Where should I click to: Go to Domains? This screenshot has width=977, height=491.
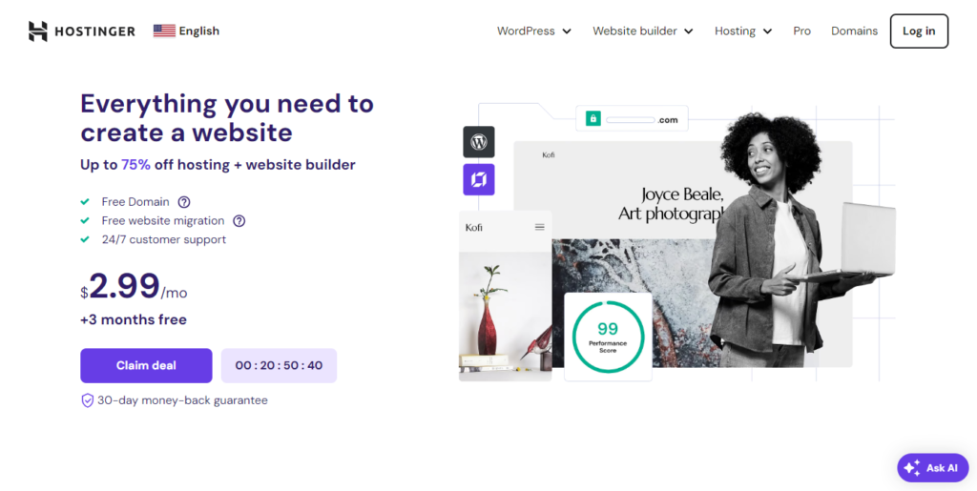coord(854,31)
